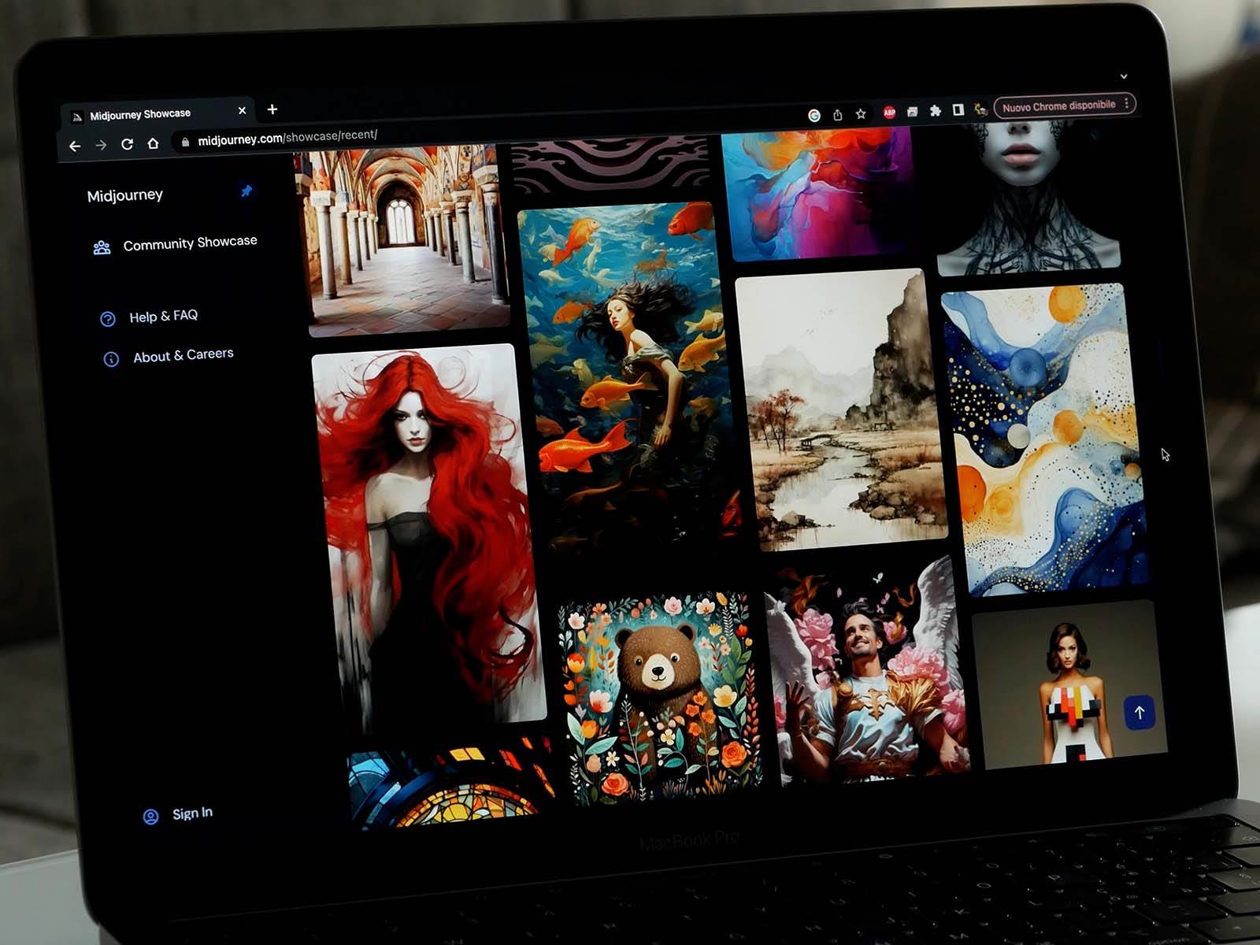Go back using the browser back arrow
The image size is (1260, 945).
(x=75, y=146)
